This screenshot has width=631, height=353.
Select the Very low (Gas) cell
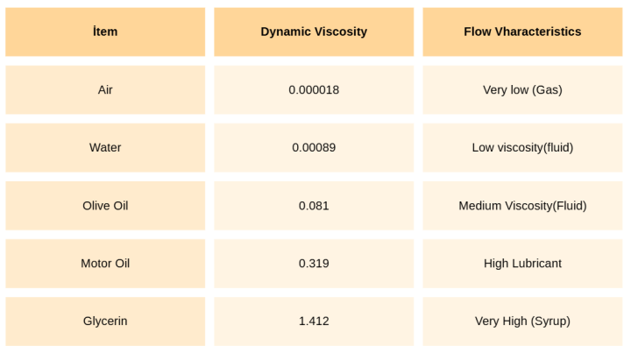[x=522, y=89]
